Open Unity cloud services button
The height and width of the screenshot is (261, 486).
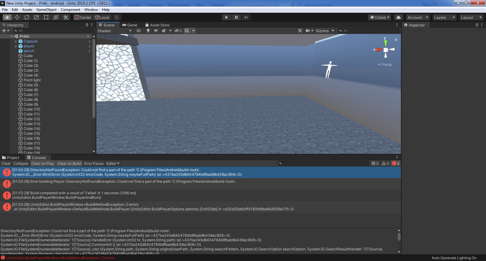coord(398,17)
